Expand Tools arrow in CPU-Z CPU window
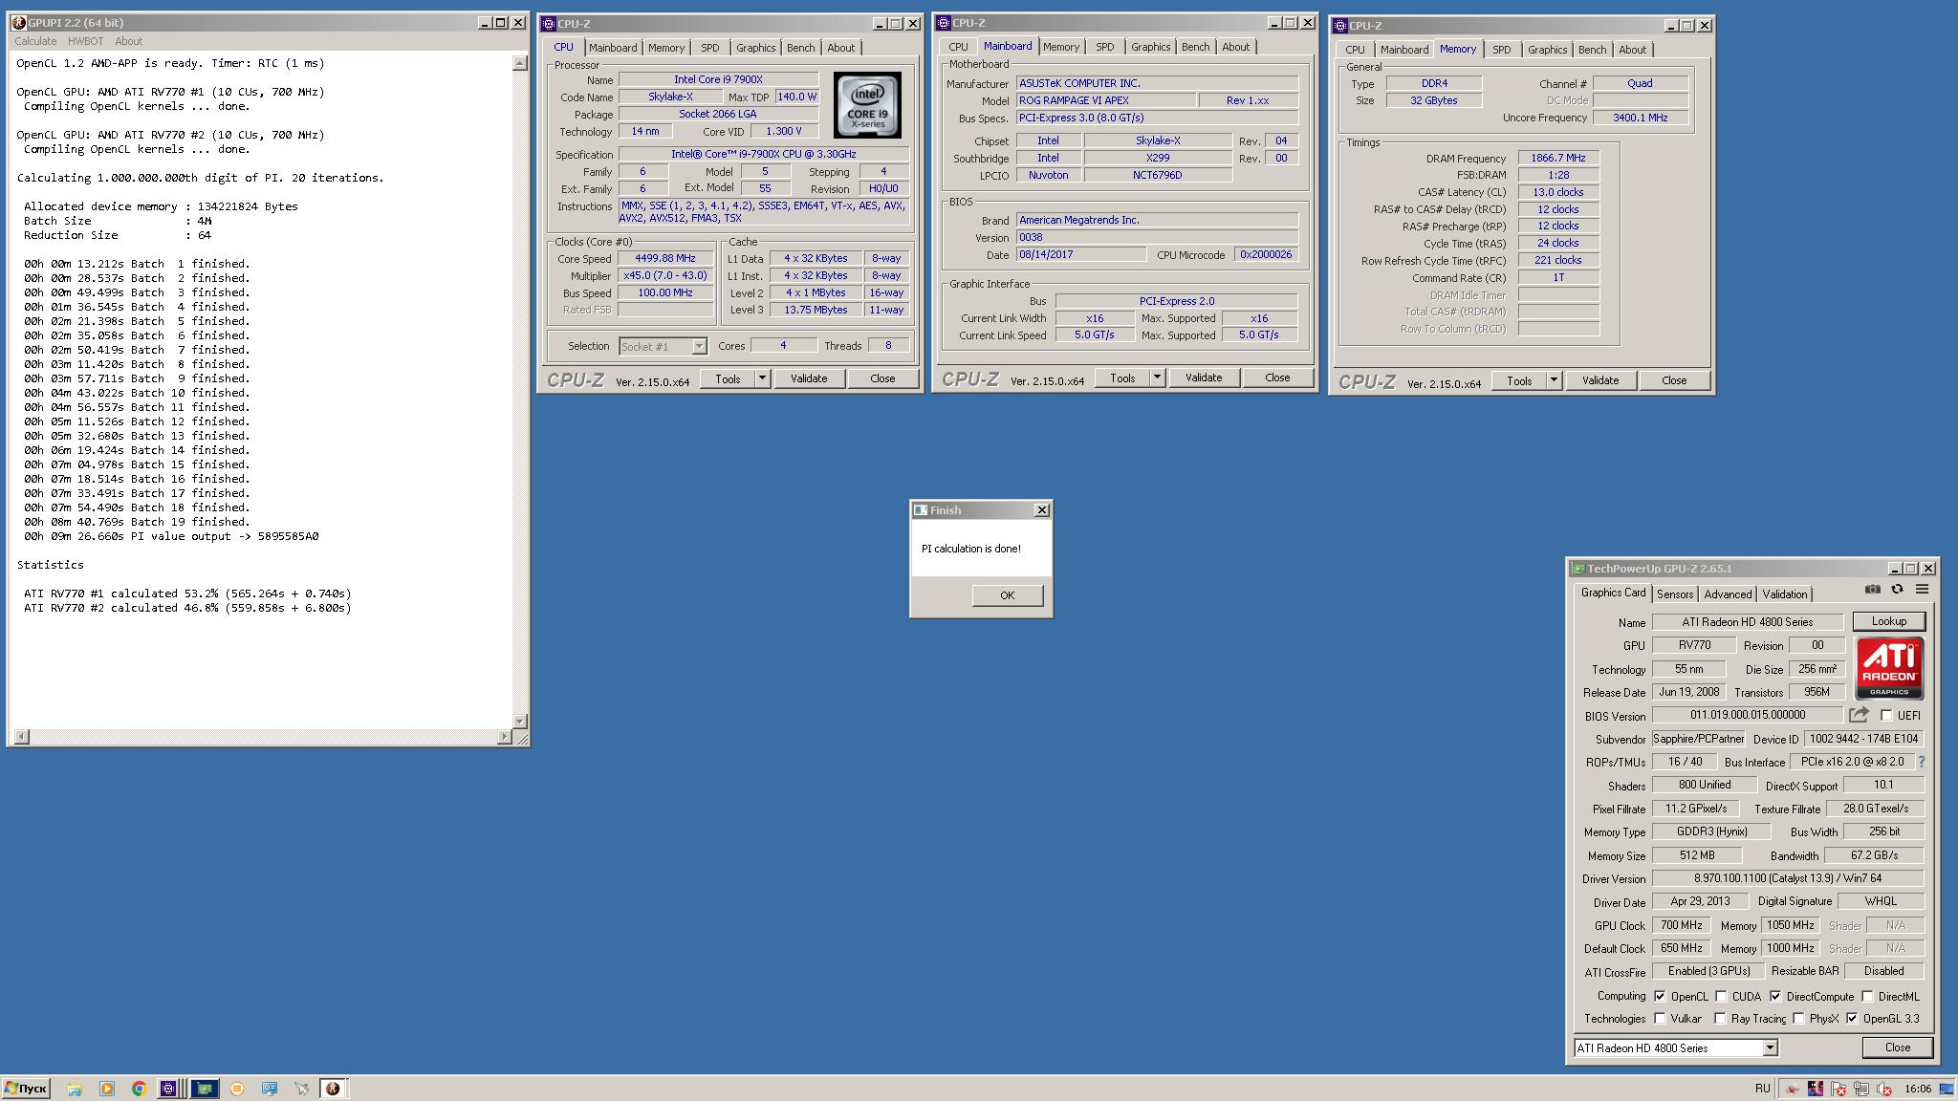 (x=762, y=378)
